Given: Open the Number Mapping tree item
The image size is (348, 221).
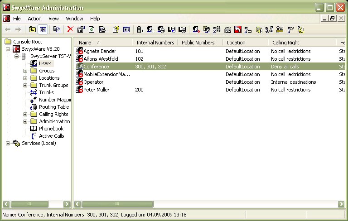Looking at the screenshot, I should [x=54, y=100].
